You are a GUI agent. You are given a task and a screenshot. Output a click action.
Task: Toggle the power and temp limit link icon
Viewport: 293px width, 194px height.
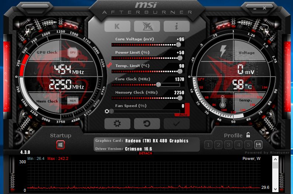[x=109, y=65]
